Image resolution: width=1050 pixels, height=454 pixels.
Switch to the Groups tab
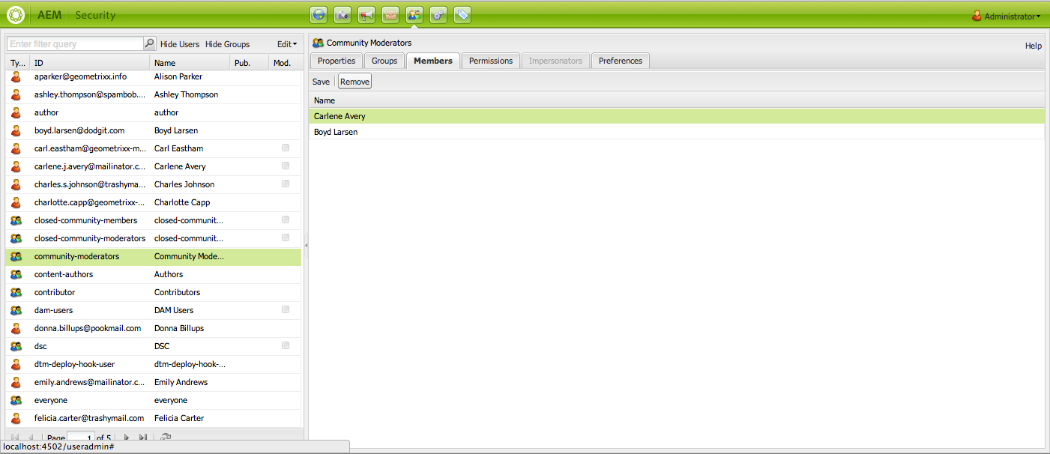[x=384, y=61]
